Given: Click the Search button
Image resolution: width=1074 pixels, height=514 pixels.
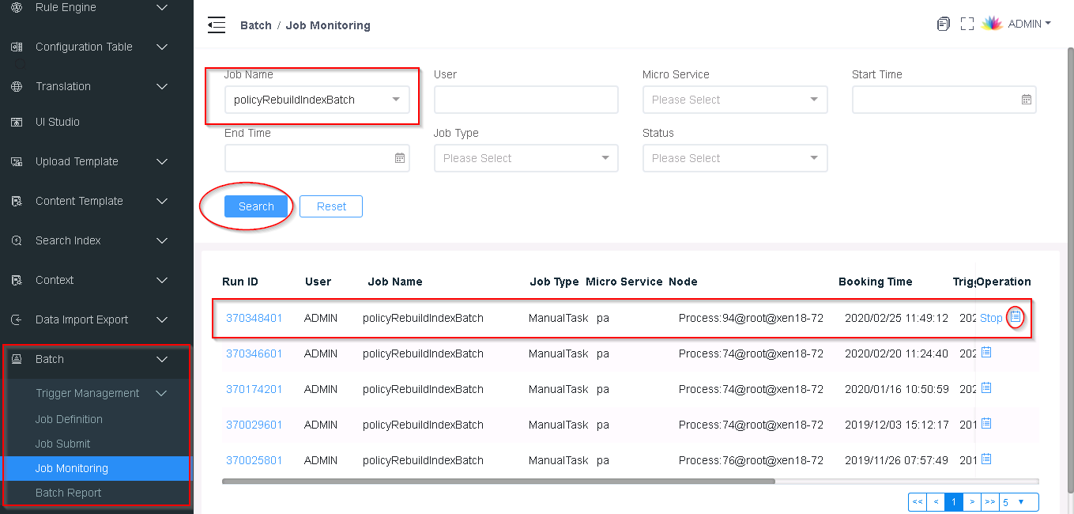Looking at the screenshot, I should coord(256,206).
